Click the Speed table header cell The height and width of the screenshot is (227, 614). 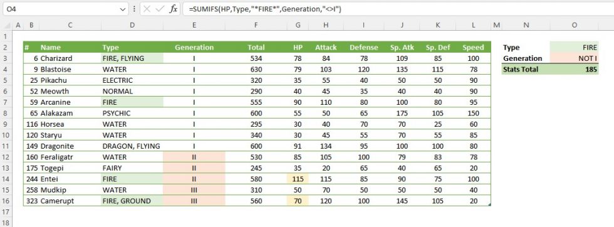[x=474, y=48]
